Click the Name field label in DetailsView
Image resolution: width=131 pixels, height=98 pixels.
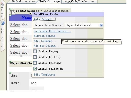pos(15,83)
